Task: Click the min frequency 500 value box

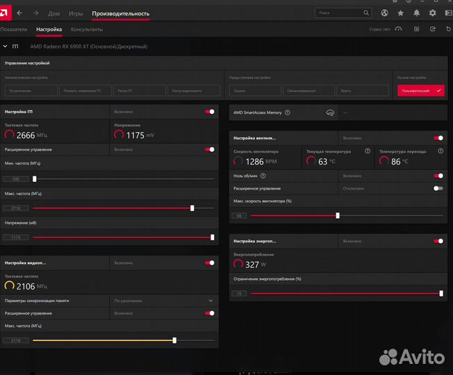Action: pyautogui.click(x=16, y=179)
